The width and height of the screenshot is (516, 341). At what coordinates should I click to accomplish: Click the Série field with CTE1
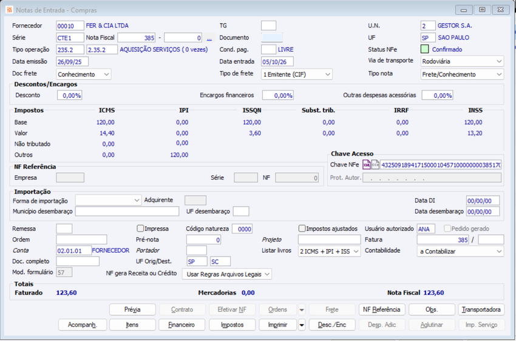coord(70,38)
